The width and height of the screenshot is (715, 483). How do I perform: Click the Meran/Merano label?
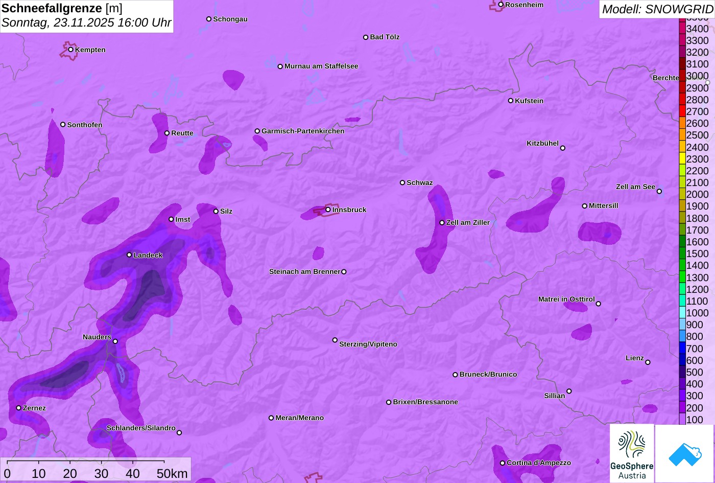[300, 418]
